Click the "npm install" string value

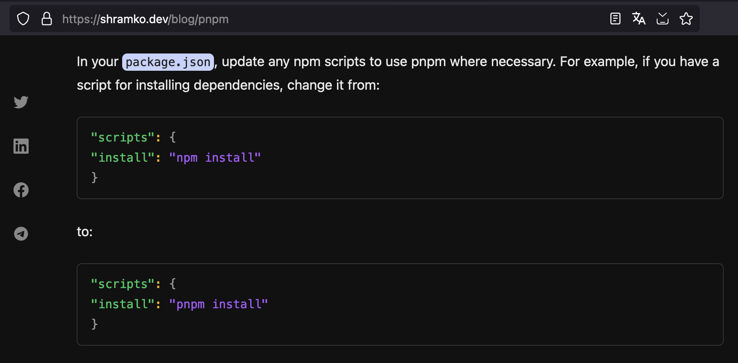[215, 157]
